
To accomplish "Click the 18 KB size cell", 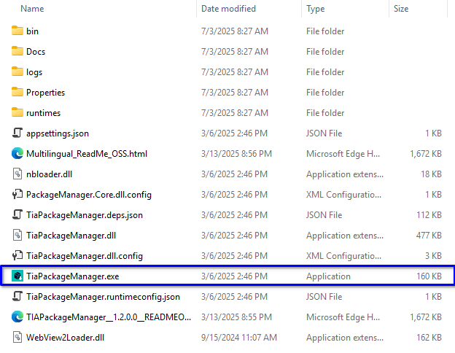I will coord(431,174).
